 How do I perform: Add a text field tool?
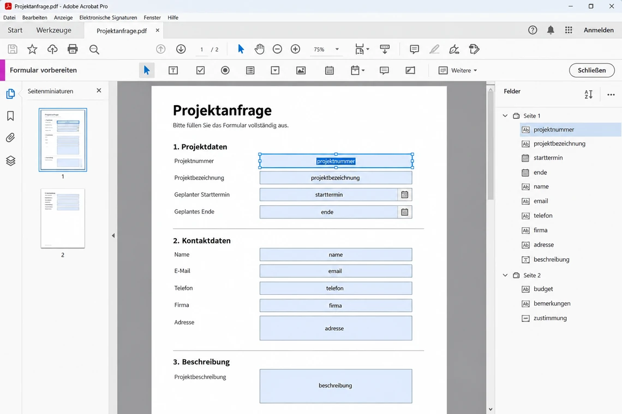(173, 70)
